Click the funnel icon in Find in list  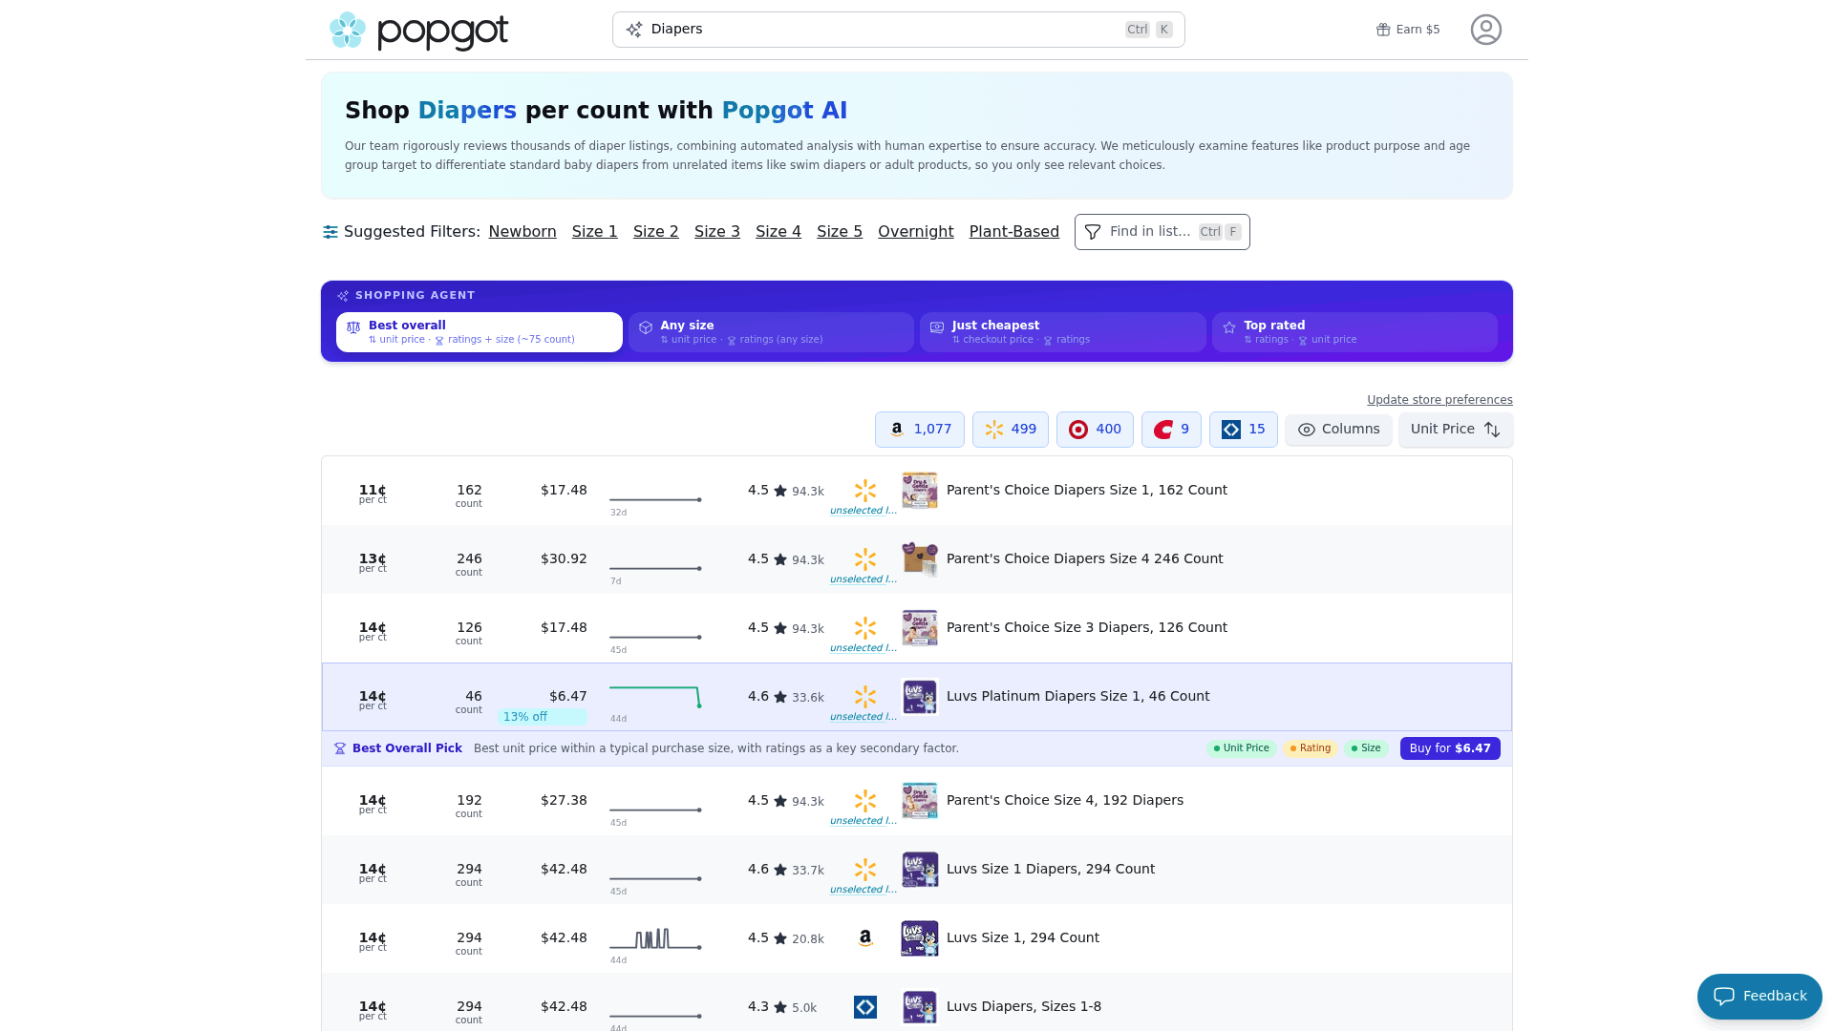point(1093,232)
